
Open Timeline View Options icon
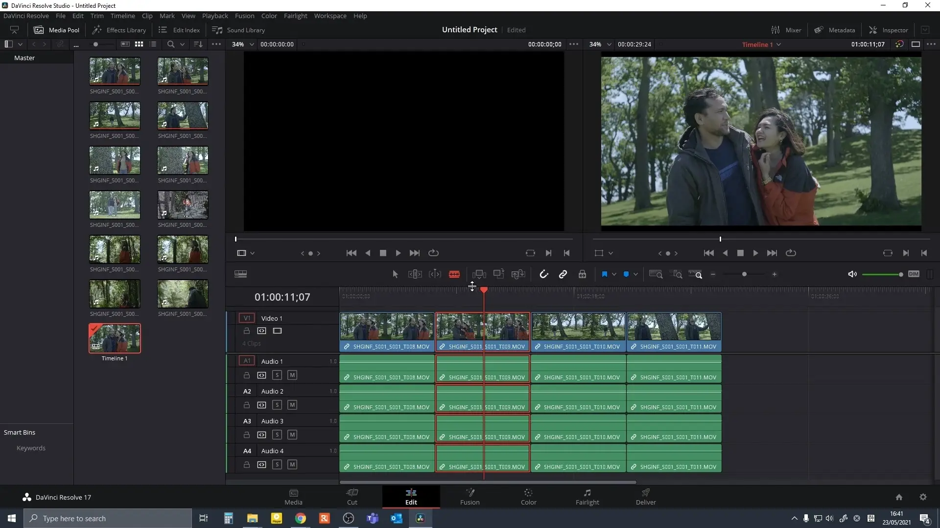tap(240, 274)
